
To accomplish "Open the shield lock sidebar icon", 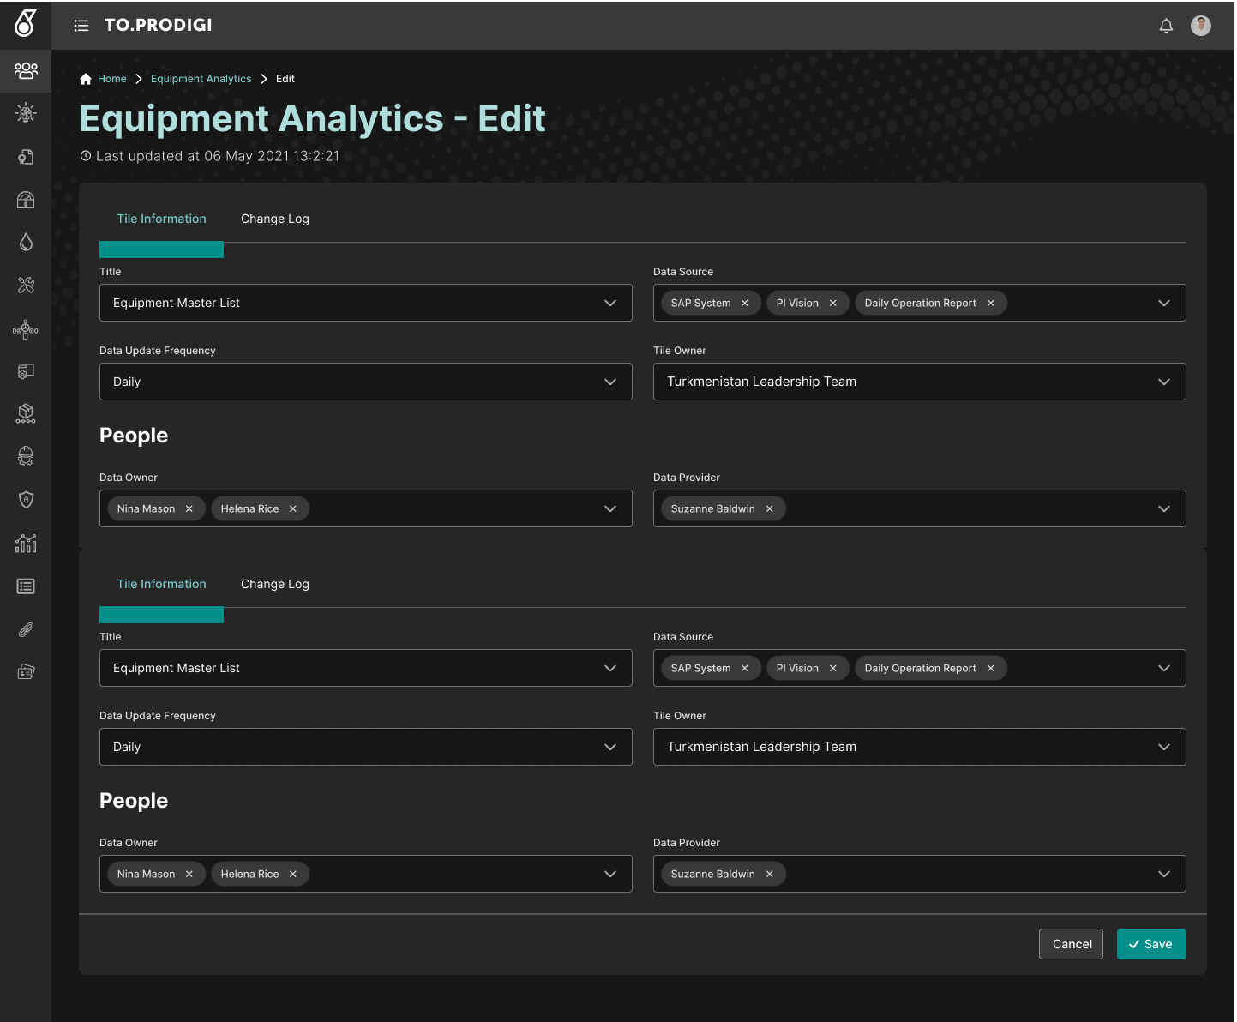I will (26, 500).
